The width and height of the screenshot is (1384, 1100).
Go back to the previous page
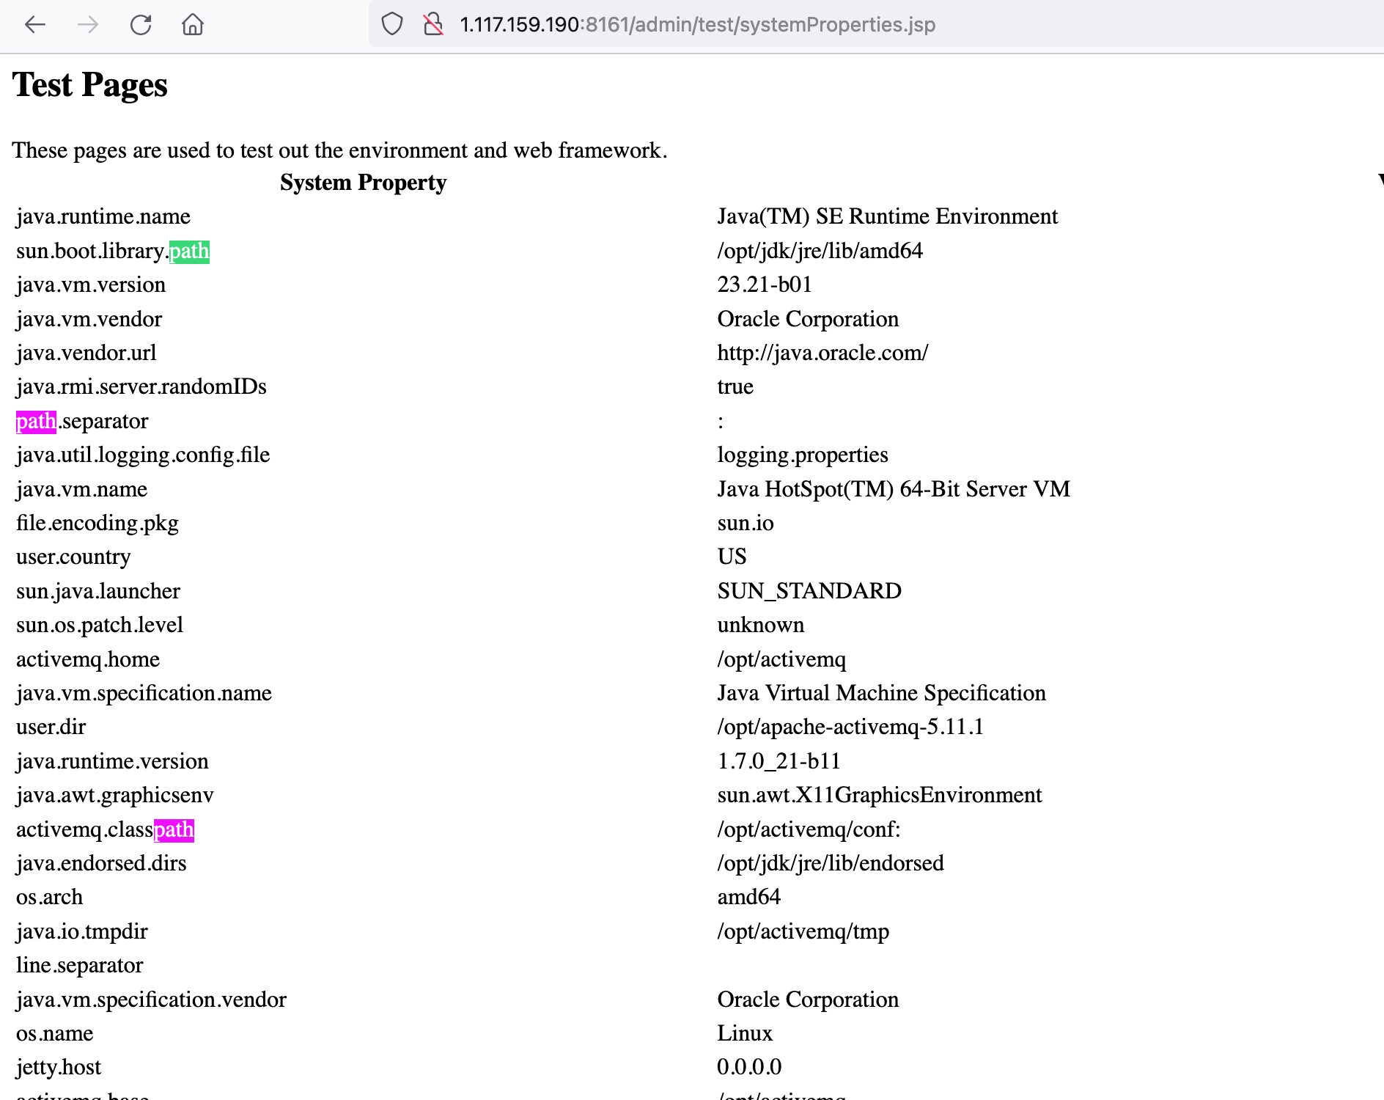point(35,25)
